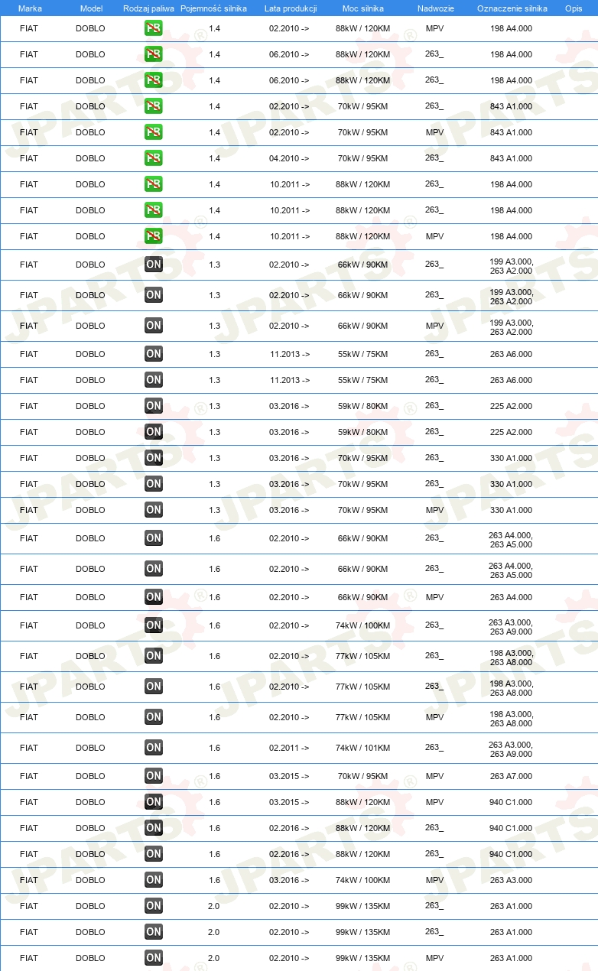
Task: Click the Marka column header
Action: (30, 8)
